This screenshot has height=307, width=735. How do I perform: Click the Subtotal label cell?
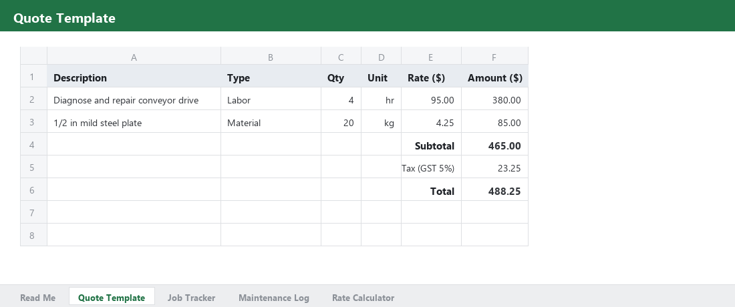tap(431, 144)
